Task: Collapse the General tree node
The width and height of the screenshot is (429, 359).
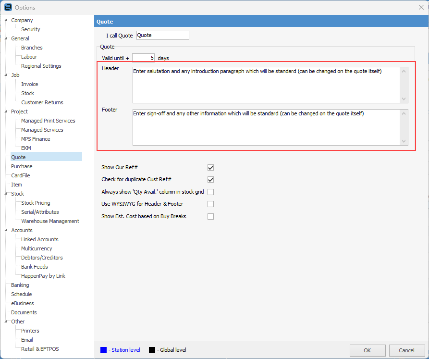Action: (6, 38)
